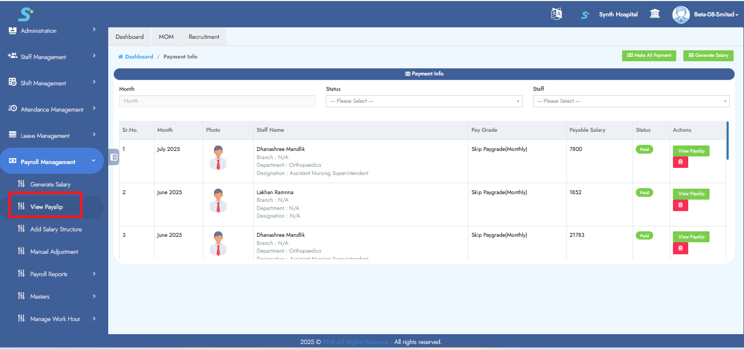Screen dimensions: 744x350
Task: Switch to the Recruitment tab
Action: 204,37
